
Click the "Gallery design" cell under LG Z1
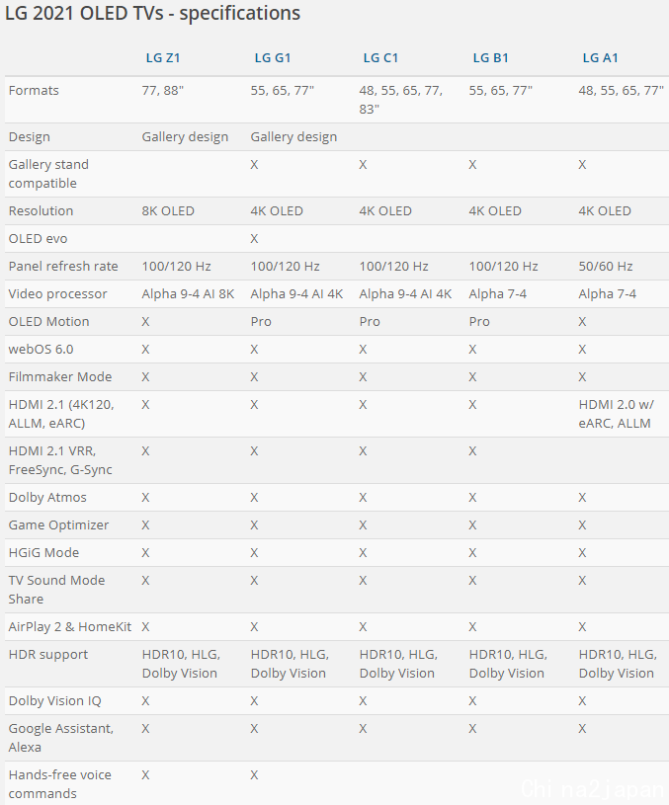coord(185,137)
